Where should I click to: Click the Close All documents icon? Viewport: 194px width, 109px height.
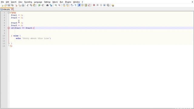click(x=19, y=5)
